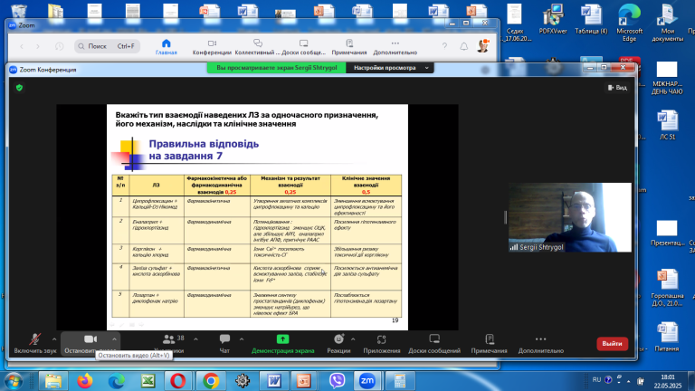Expand the arrow beside the participants button
695x391 pixels.
click(x=195, y=339)
